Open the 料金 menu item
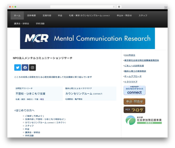The width and height of the screenshot is (175, 148). click(x=60, y=15)
